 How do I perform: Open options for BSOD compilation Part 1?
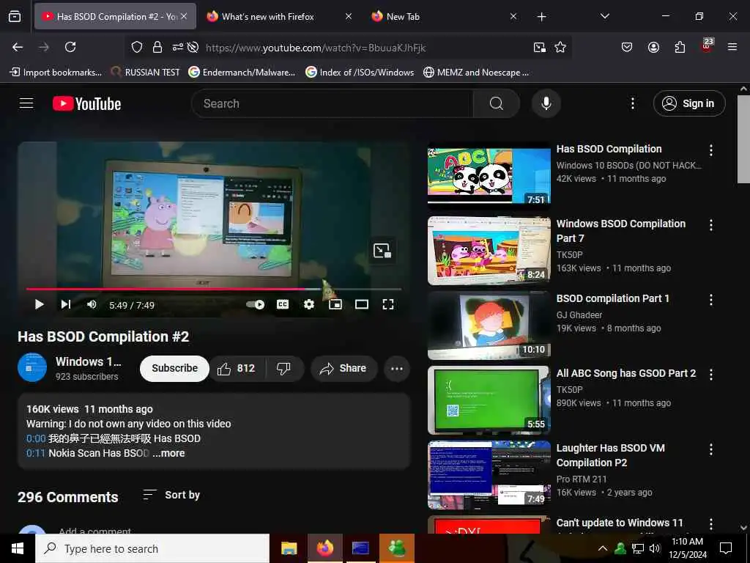(710, 300)
